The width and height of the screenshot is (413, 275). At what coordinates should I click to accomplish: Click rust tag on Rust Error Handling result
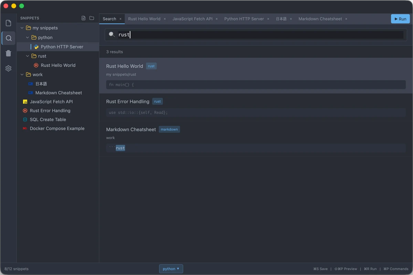(x=158, y=101)
